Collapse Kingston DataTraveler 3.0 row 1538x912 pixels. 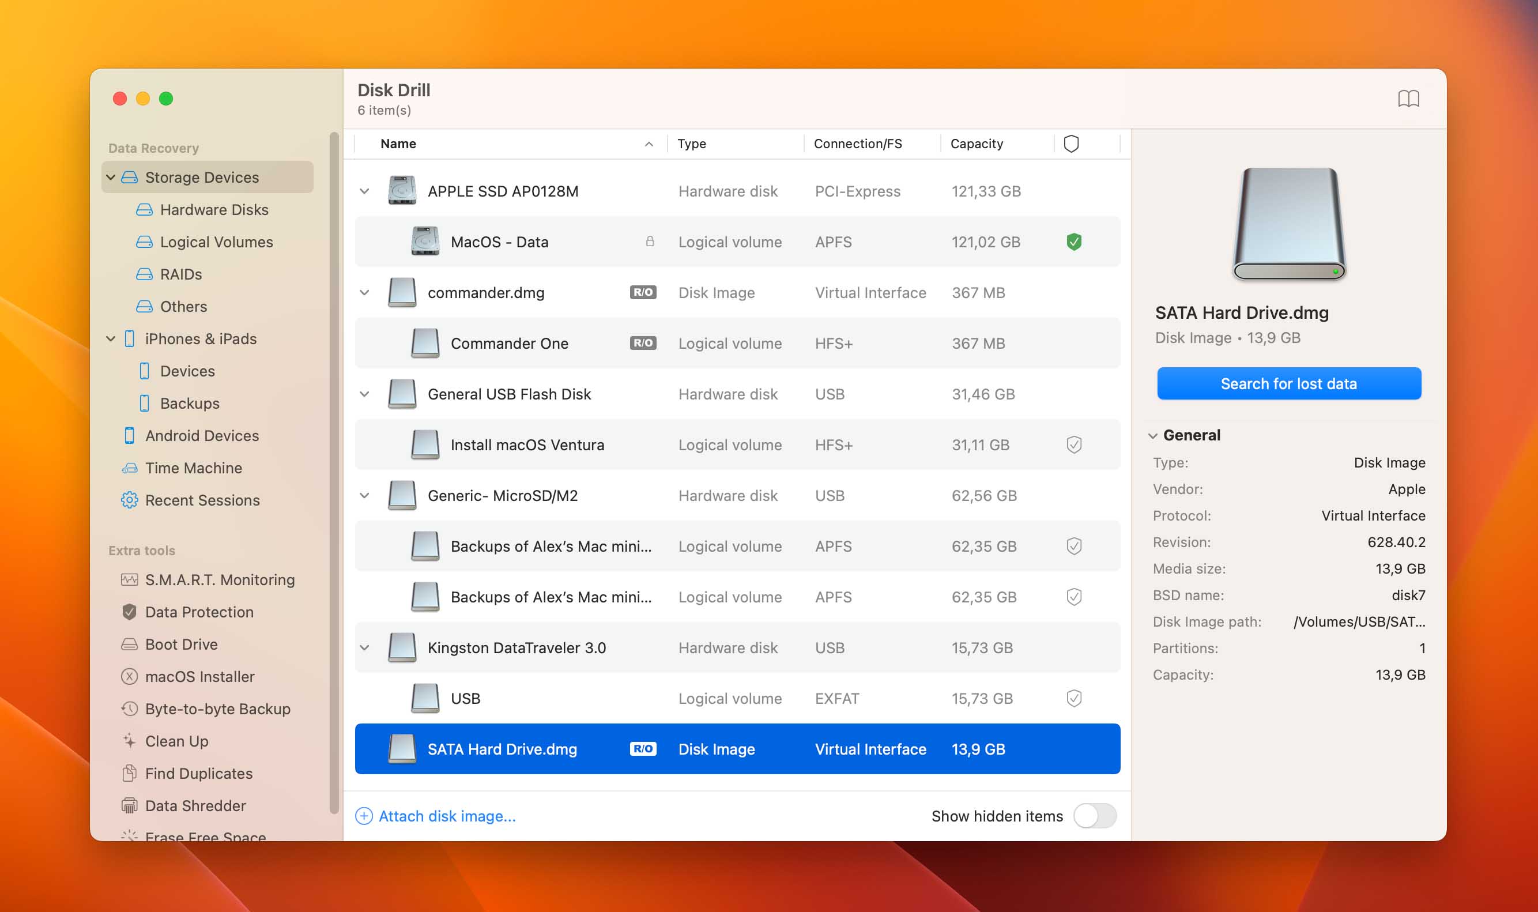364,648
